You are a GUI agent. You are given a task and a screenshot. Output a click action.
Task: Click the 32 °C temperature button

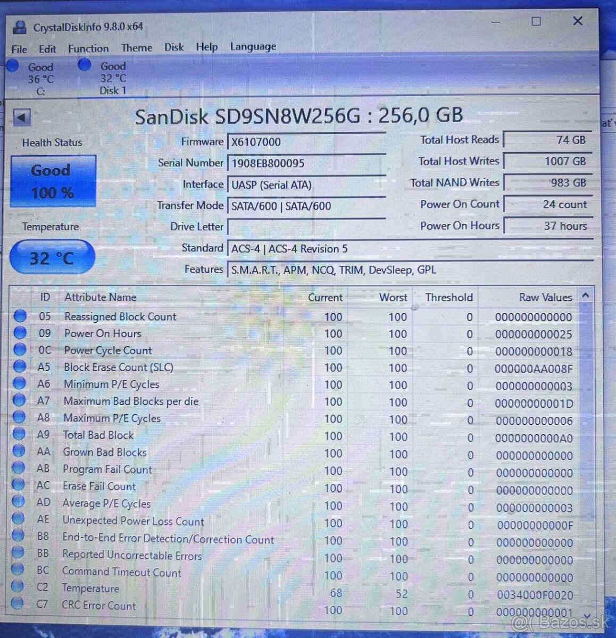coord(52,257)
